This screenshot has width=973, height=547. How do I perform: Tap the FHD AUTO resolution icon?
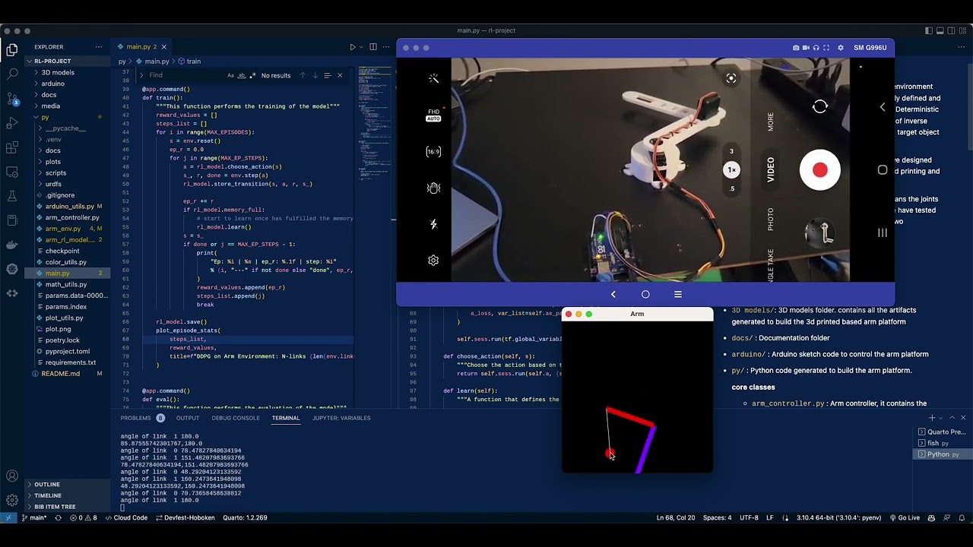point(433,115)
